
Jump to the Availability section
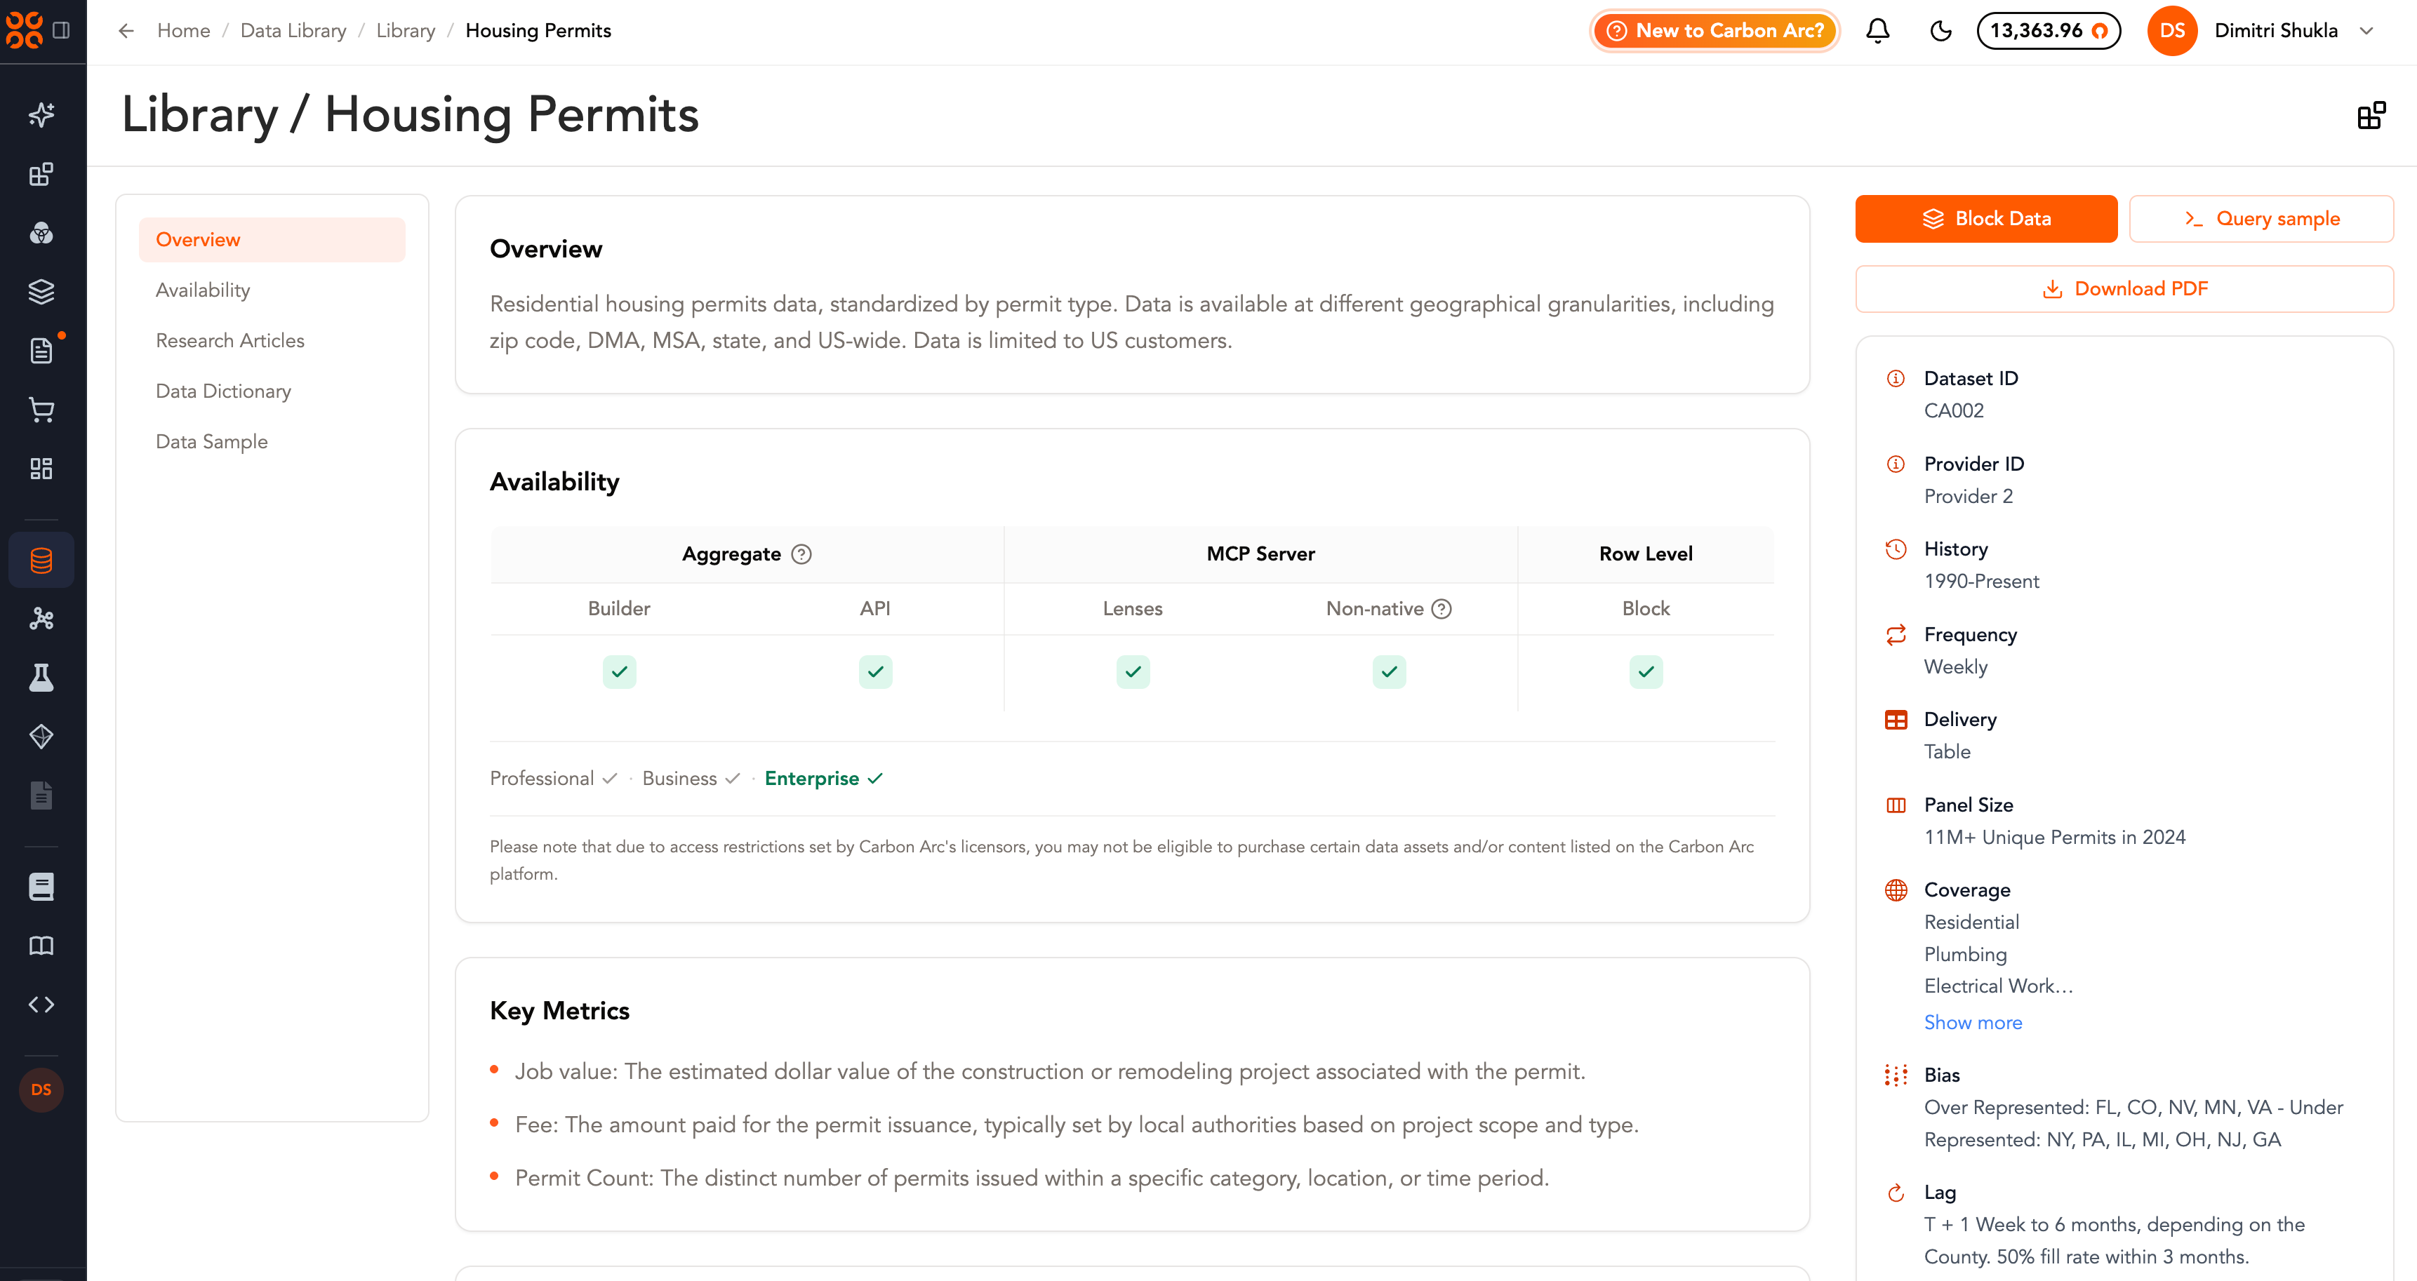tap(203, 290)
